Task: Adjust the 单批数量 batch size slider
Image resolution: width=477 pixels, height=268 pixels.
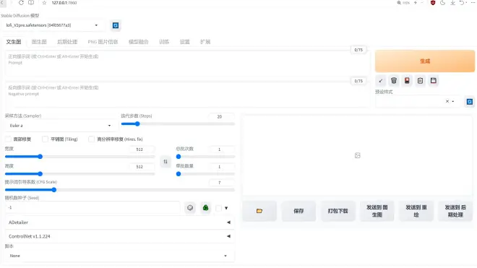Action: pos(205,174)
